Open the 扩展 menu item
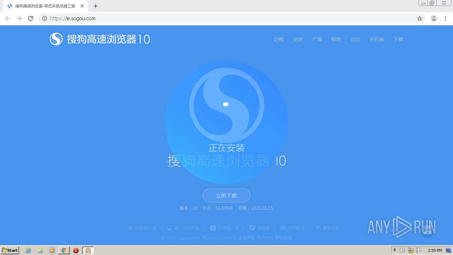The width and height of the screenshot is (453, 255). (x=317, y=39)
